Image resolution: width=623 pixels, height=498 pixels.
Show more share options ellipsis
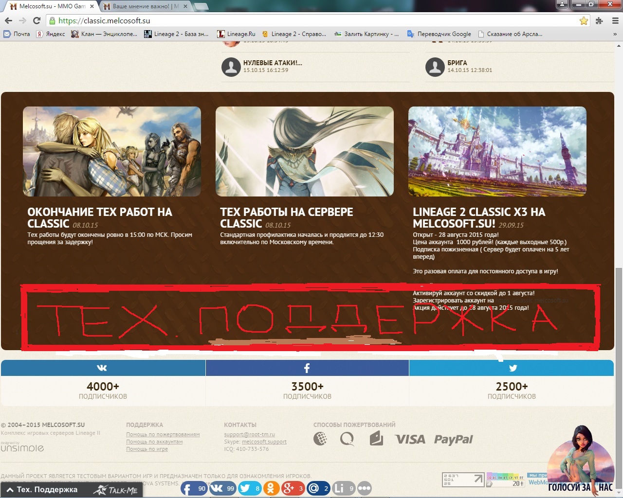(x=365, y=488)
